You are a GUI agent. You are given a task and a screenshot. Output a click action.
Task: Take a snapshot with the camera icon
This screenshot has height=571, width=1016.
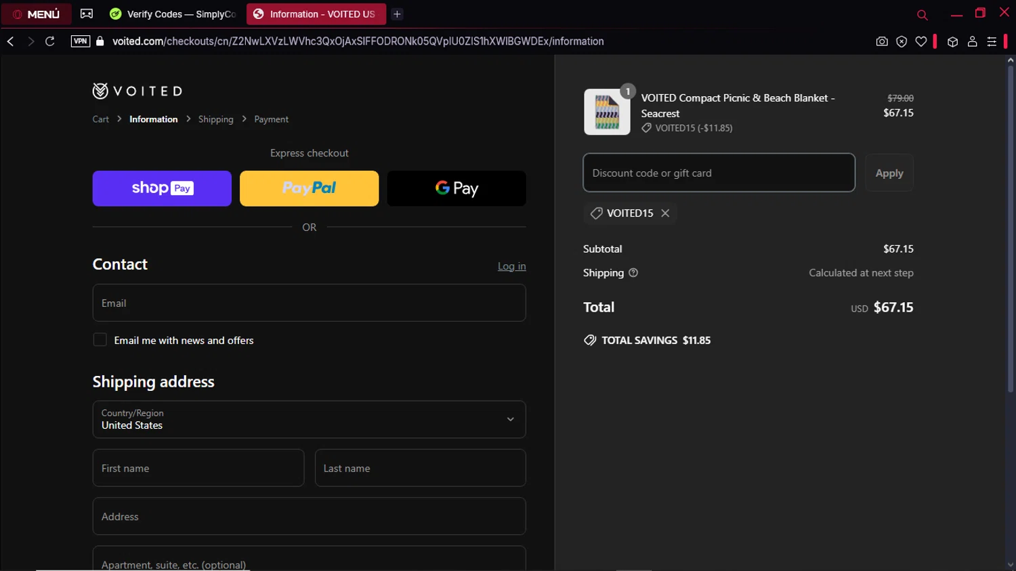pyautogui.click(x=882, y=41)
